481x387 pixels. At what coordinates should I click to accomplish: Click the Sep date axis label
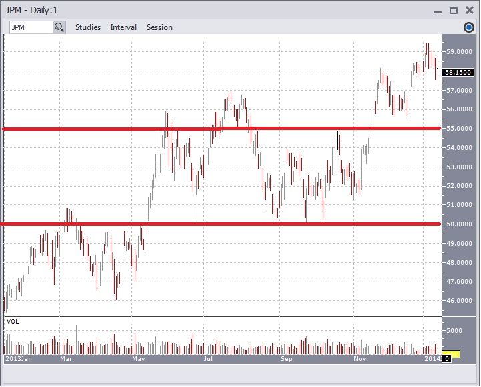click(286, 359)
